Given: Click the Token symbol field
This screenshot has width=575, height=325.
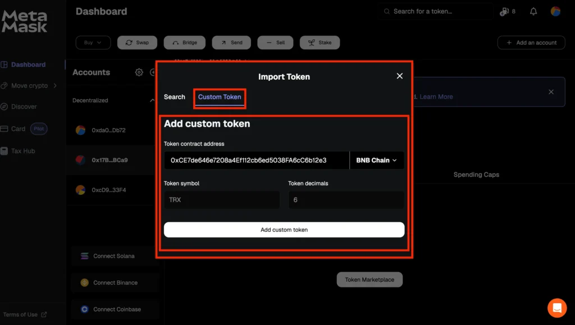Looking at the screenshot, I should [221, 200].
